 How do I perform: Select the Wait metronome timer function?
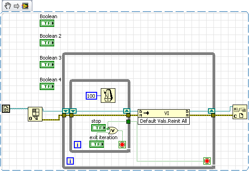(108, 96)
